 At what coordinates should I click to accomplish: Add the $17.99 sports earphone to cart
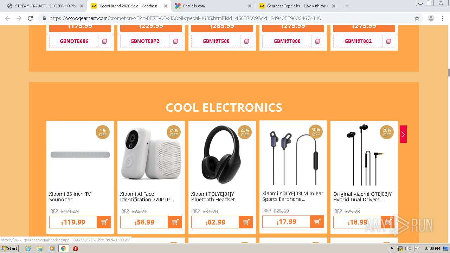coord(317,222)
